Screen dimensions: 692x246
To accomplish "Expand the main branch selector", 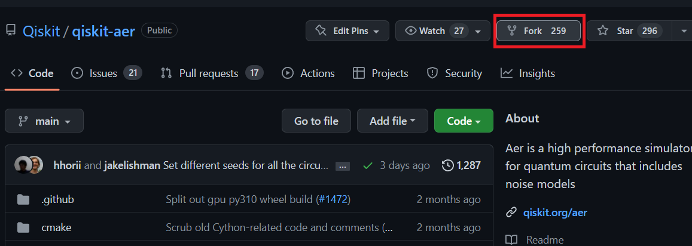I will click(x=44, y=121).
